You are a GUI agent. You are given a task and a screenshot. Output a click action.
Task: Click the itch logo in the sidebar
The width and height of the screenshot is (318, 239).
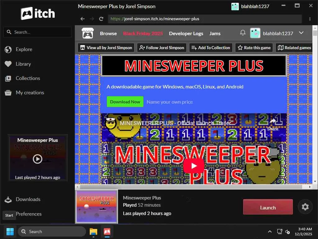[x=38, y=13]
